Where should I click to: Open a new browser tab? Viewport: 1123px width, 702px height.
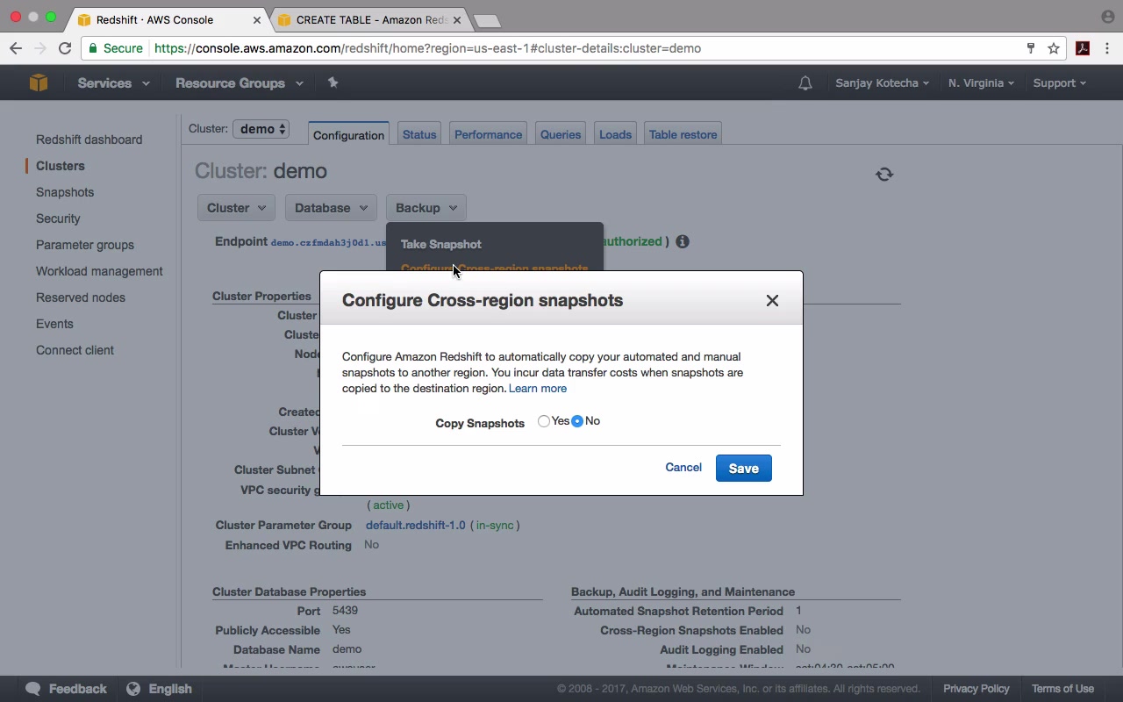(487, 20)
